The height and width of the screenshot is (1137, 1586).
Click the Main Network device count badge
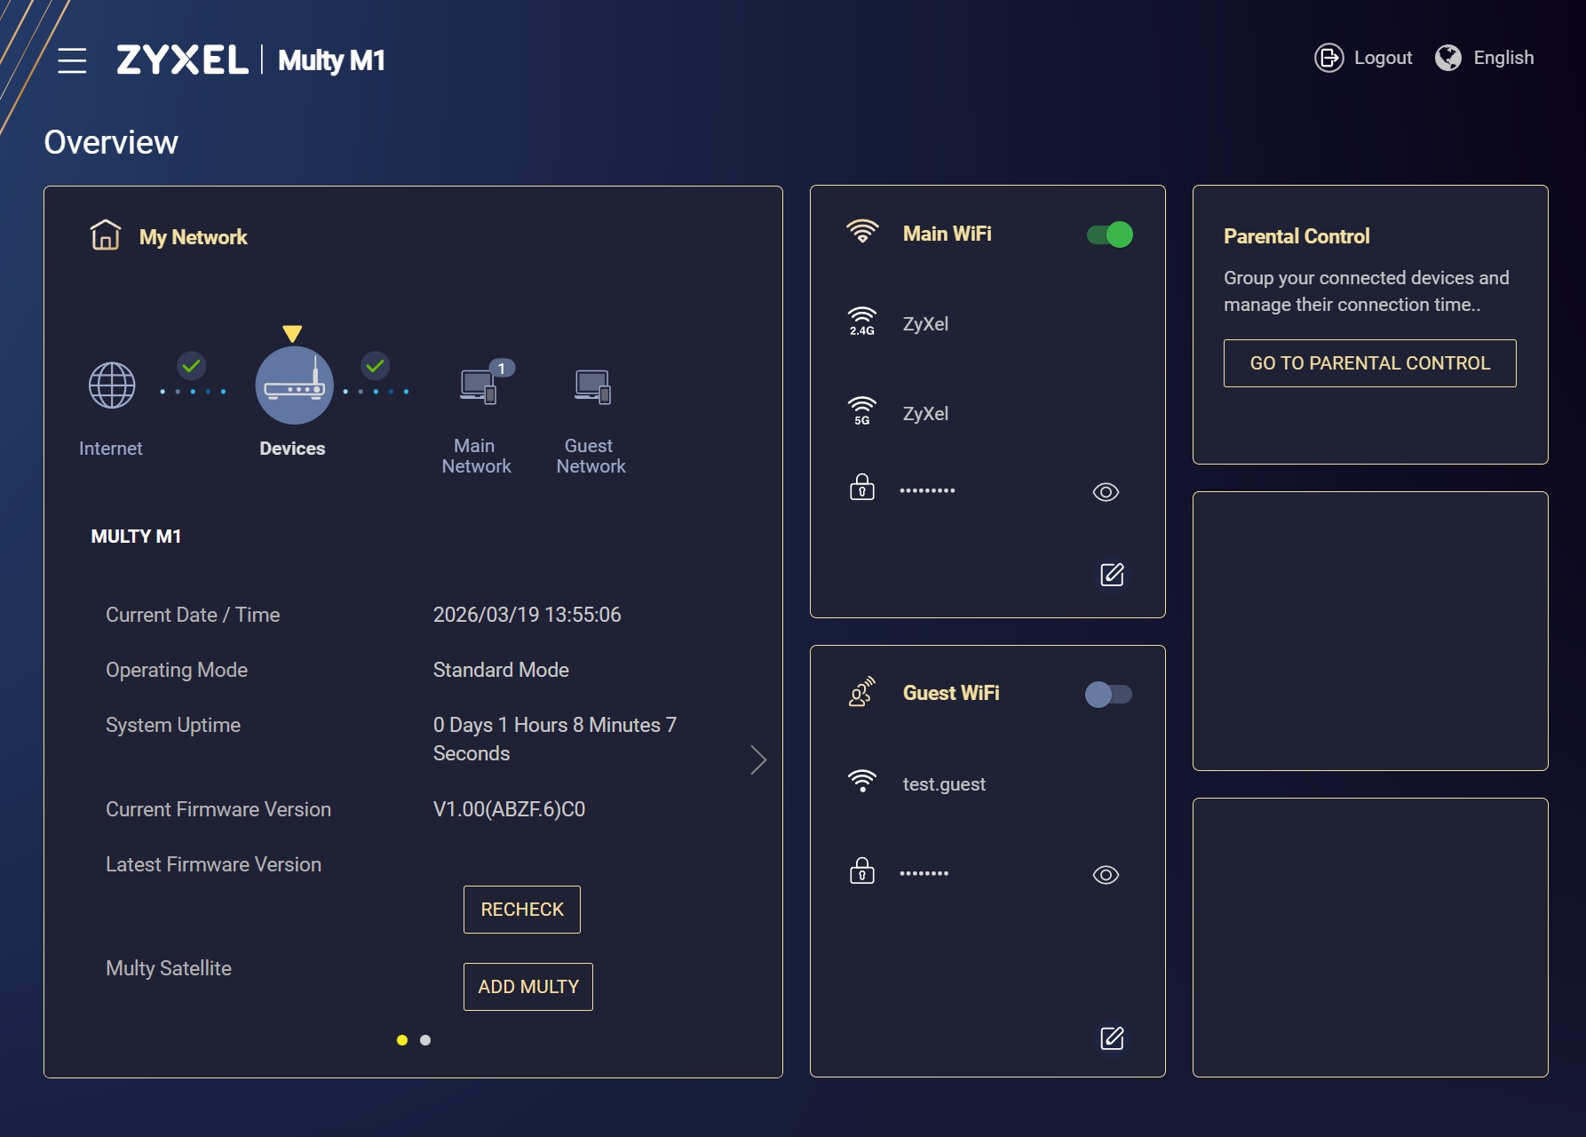coord(502,368)
